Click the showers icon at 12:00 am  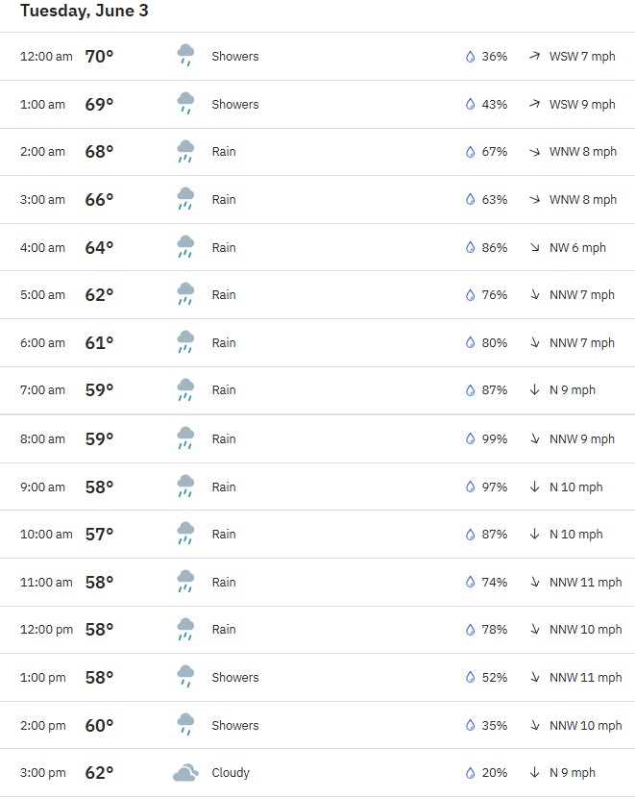point(185,55)
